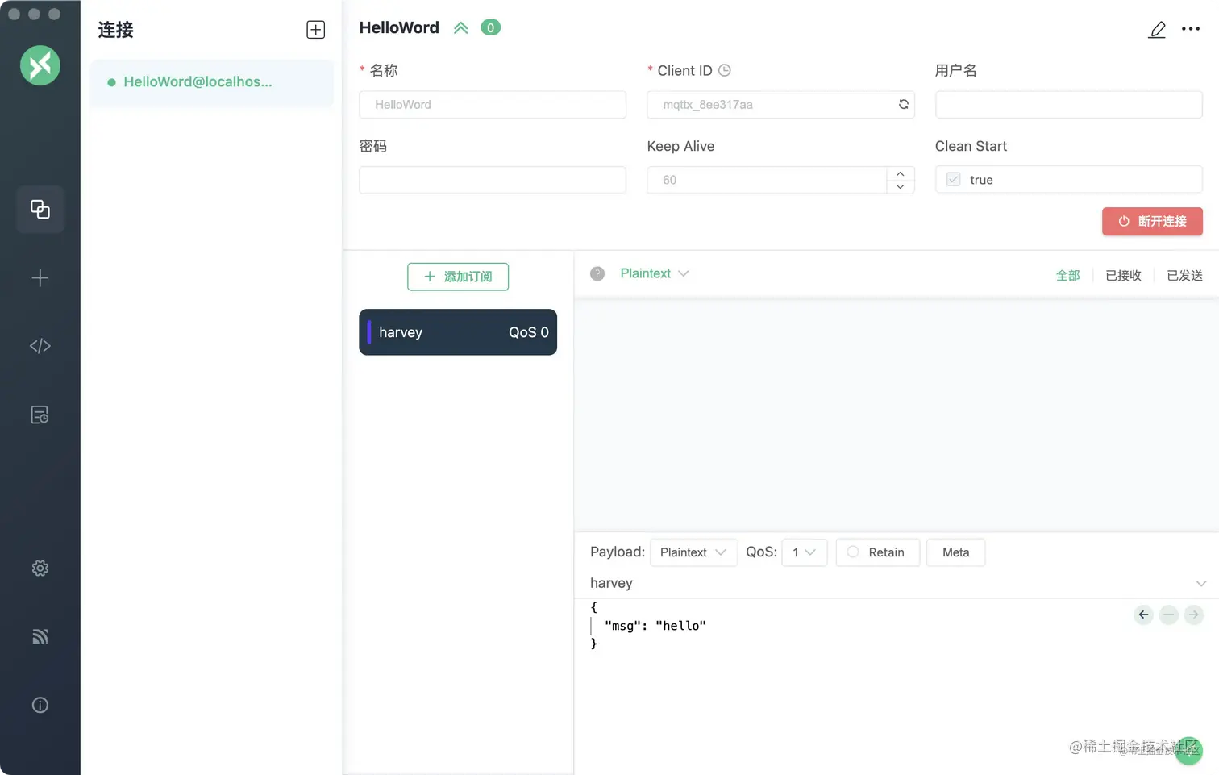This screenshot has height=775, width=1219.
Task: Click the Meta button
Action: (x=956, y=552)
